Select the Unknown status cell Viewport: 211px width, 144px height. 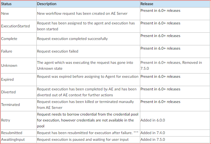coord(18,65)
